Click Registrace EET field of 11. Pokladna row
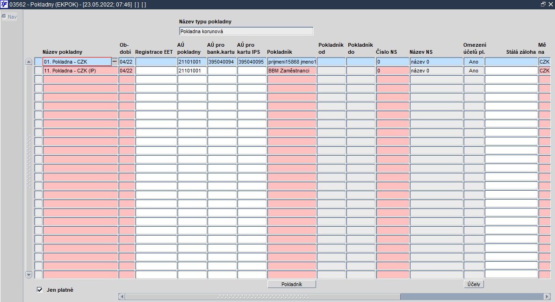 [x=156, y=71]
